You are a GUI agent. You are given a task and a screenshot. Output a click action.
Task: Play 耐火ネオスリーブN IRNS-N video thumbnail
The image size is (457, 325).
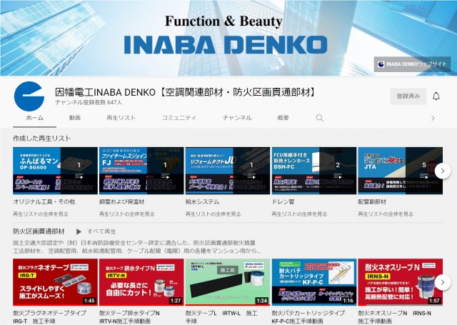[400, 282]
